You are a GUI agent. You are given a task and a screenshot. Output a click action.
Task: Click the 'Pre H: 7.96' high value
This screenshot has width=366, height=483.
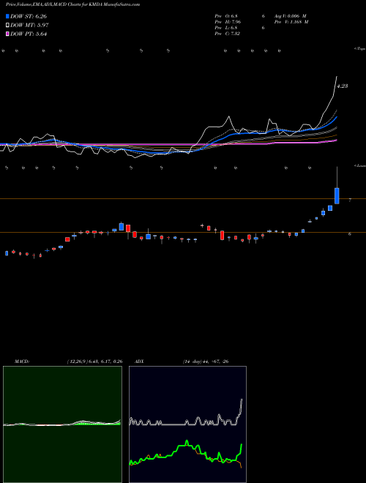coord(228,22)
